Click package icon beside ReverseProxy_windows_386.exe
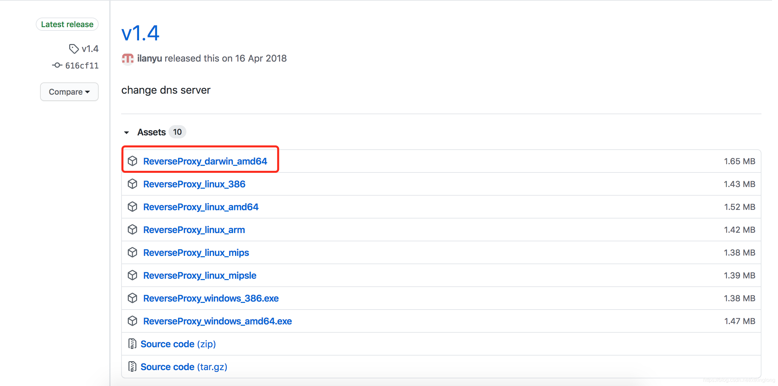This screenshot has height=386, width=778. tap(132, 298)
